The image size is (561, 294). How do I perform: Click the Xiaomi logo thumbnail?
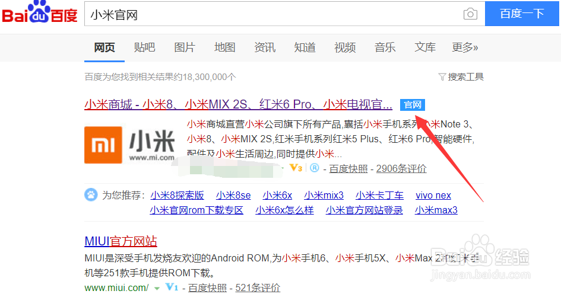[129, 145]
